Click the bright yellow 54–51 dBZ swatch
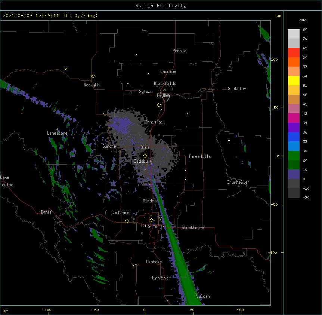Screen dimensions: 322x315 click(x=294, y=80)
